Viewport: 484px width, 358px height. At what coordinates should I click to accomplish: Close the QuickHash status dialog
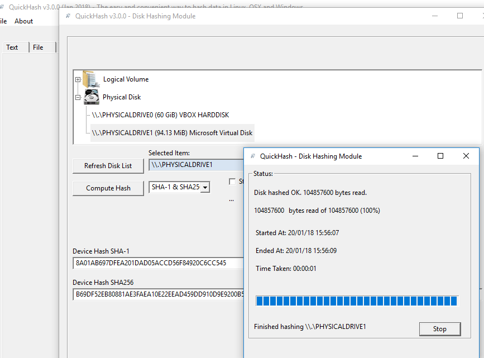(466, 156)
